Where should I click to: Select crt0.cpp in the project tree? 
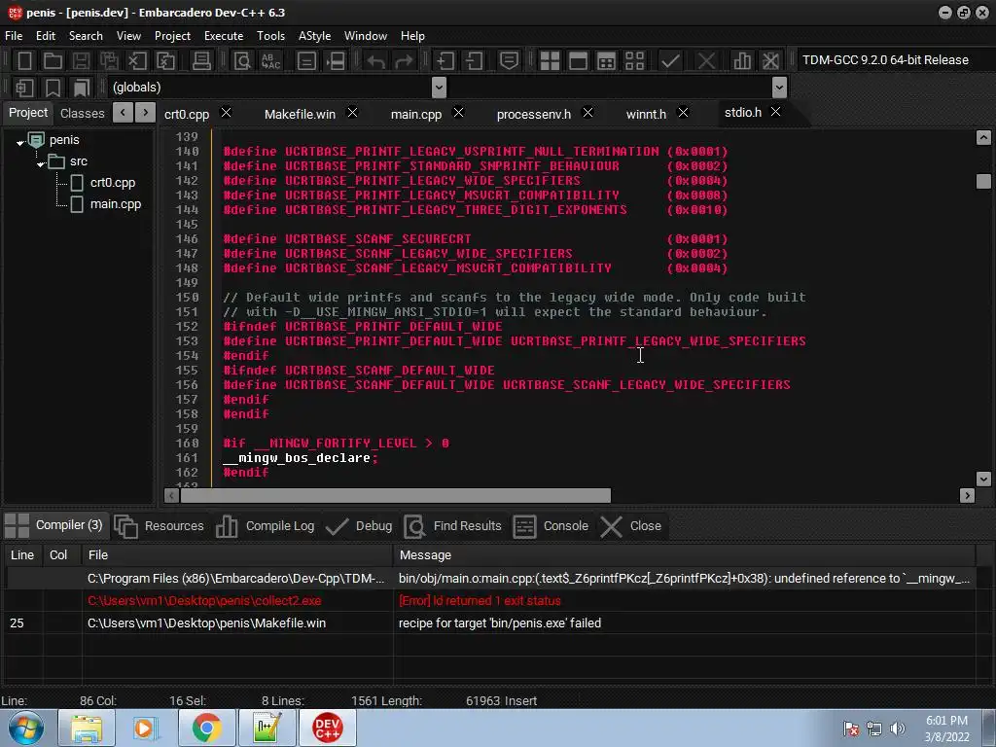click(x=113, y=183)
